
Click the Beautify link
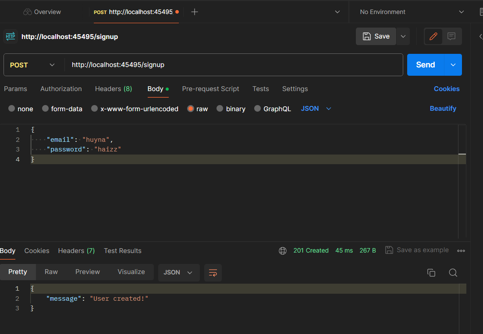pos(443,109)
